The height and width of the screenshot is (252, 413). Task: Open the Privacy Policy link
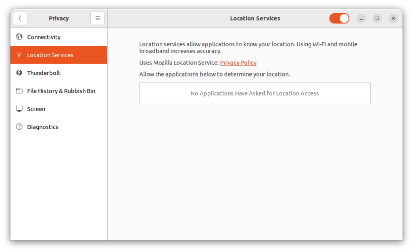[238, 62]
